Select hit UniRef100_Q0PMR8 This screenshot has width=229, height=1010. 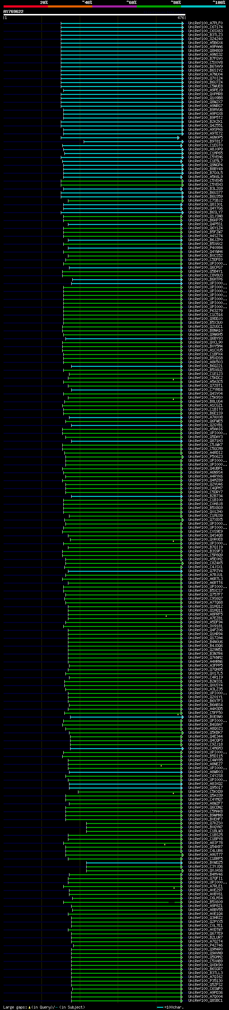coord(205,94)
